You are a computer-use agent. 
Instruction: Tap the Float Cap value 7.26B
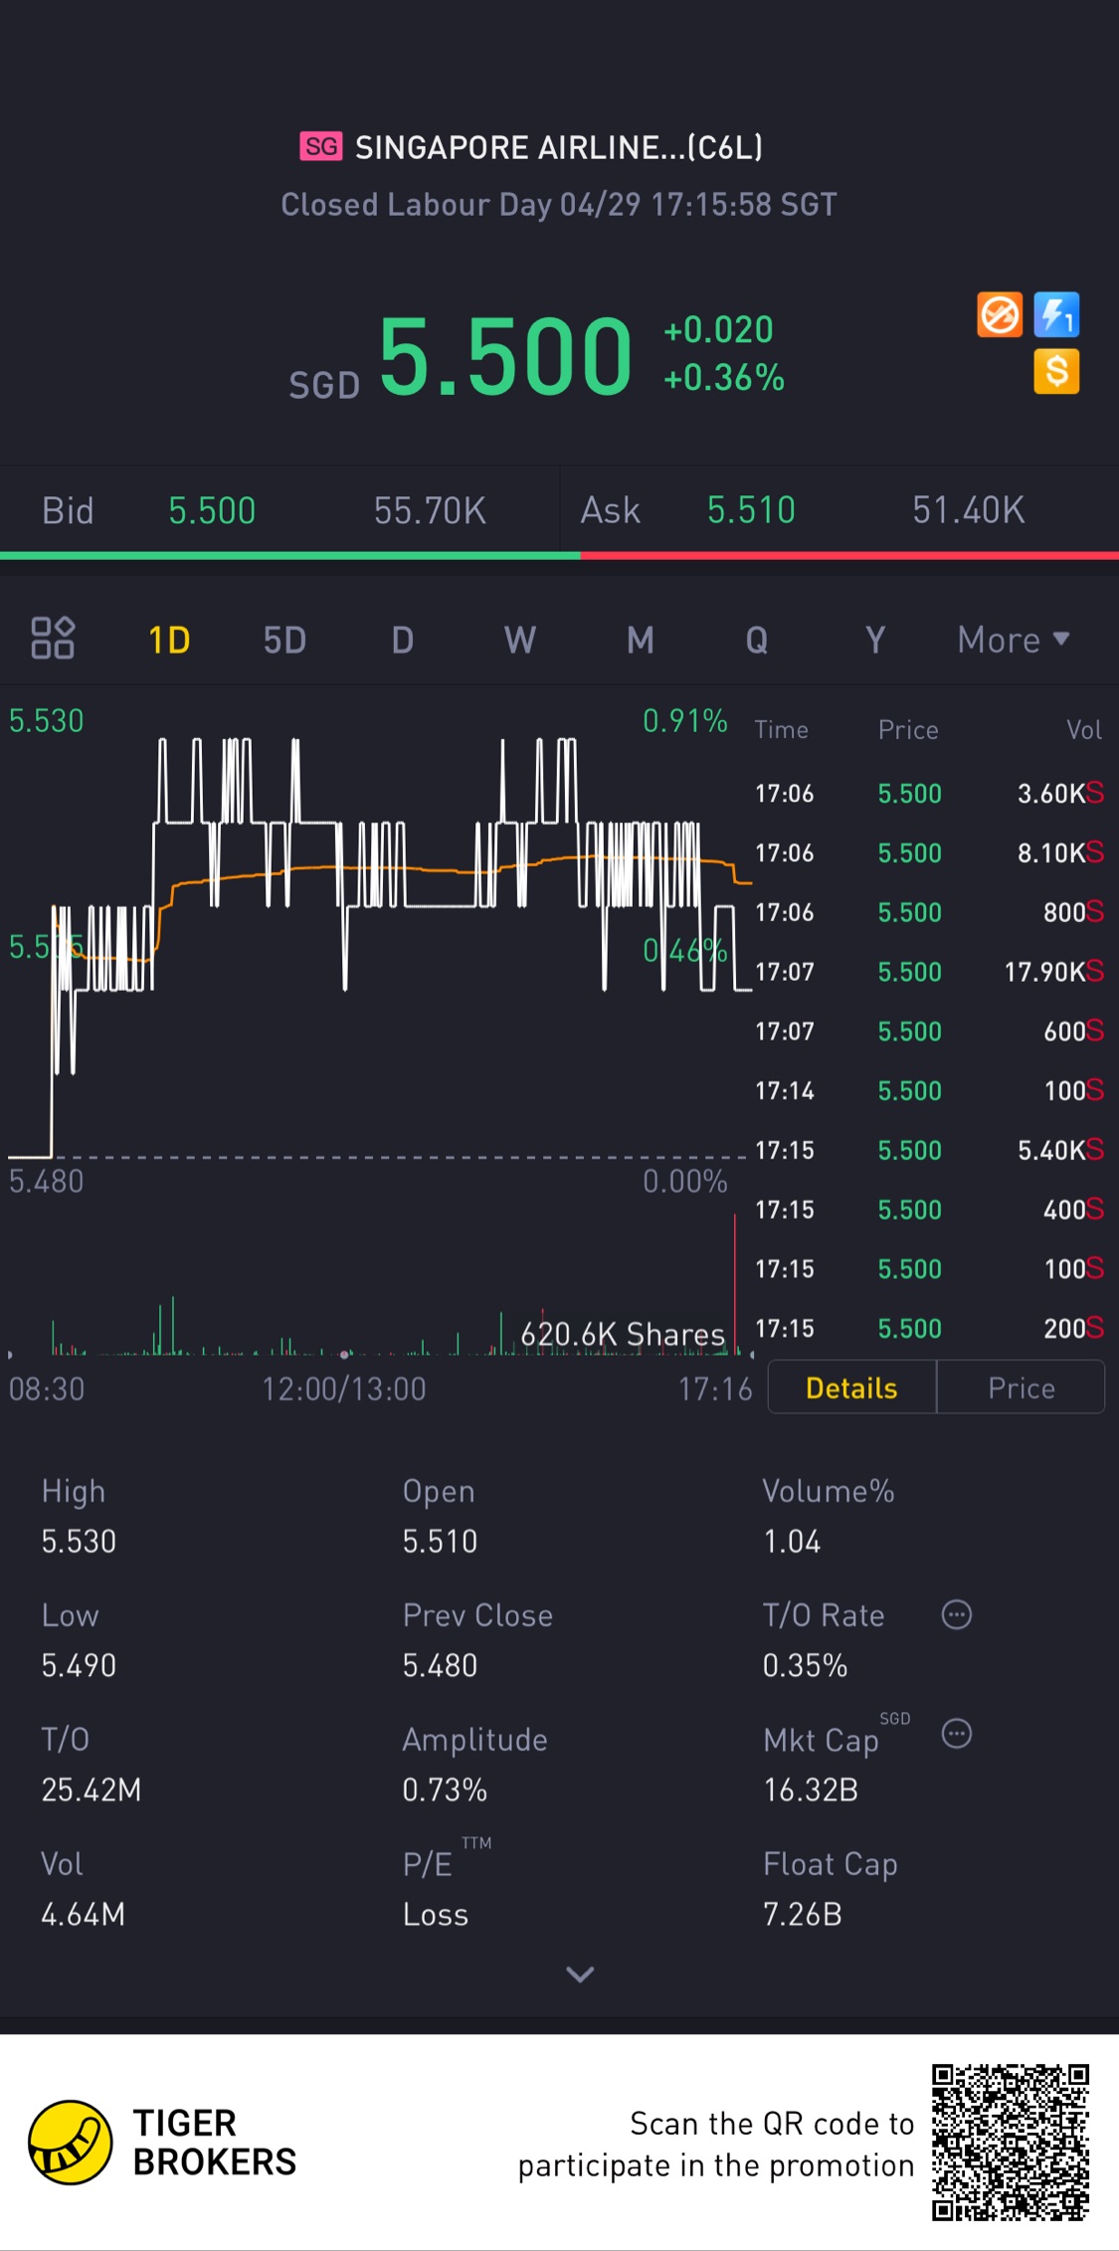pos(802,1914)
